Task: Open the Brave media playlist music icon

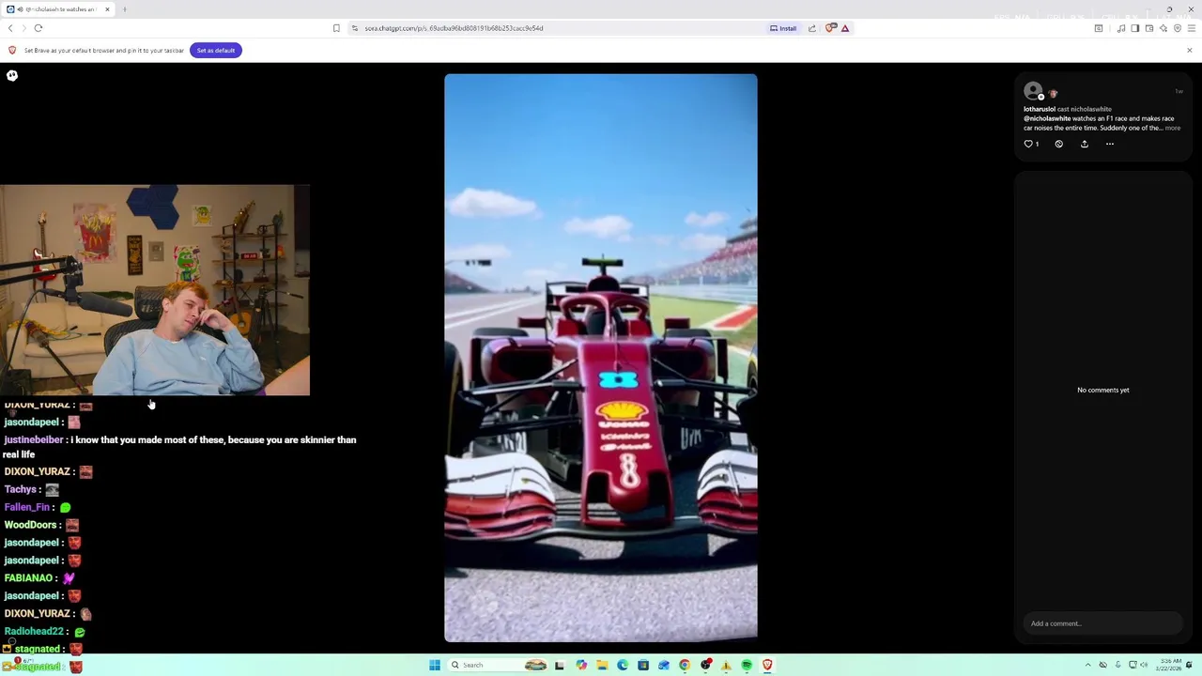Action: pyautogui.click(x=1121, y=28)
